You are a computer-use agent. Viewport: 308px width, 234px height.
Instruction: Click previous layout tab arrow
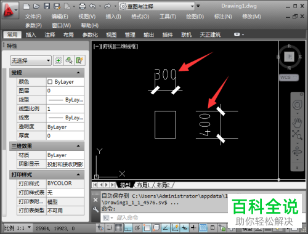pyautogui.click(x=102, y=185)
